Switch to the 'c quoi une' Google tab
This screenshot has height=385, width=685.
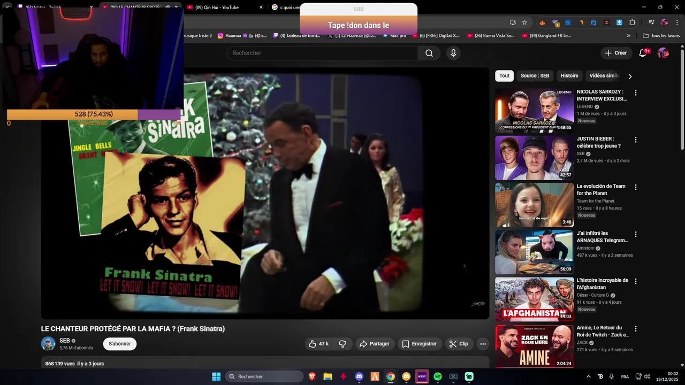tap(286, 7)
